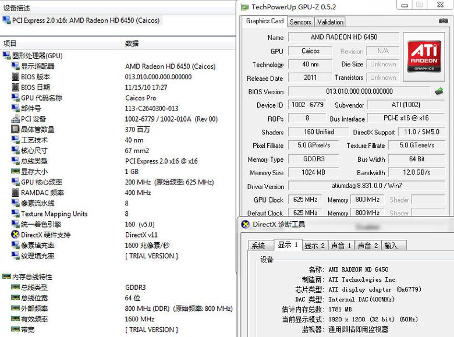Click the DirectX diagnostic tool title icon

click(x=245, y=225)
